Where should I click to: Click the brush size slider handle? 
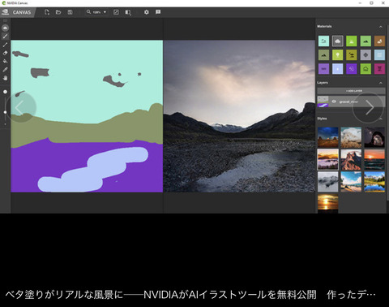click(5, 112)
